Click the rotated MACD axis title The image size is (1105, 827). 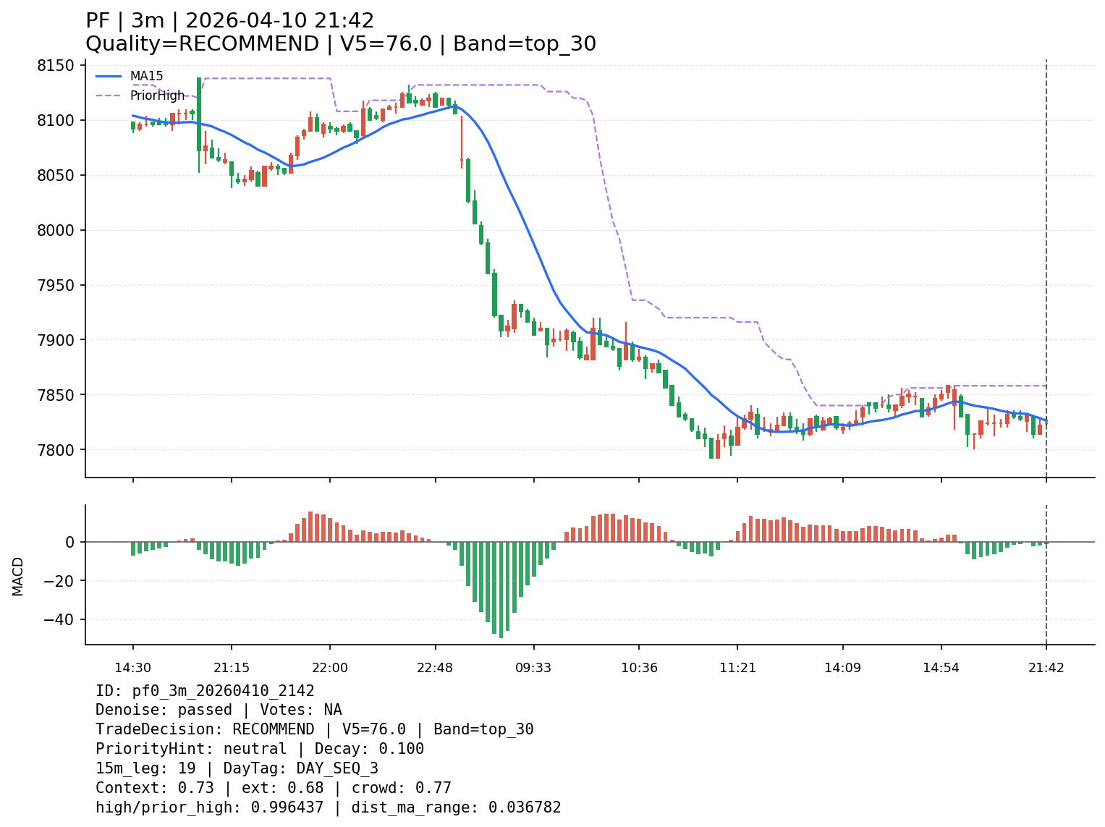[x=18, y=576]
